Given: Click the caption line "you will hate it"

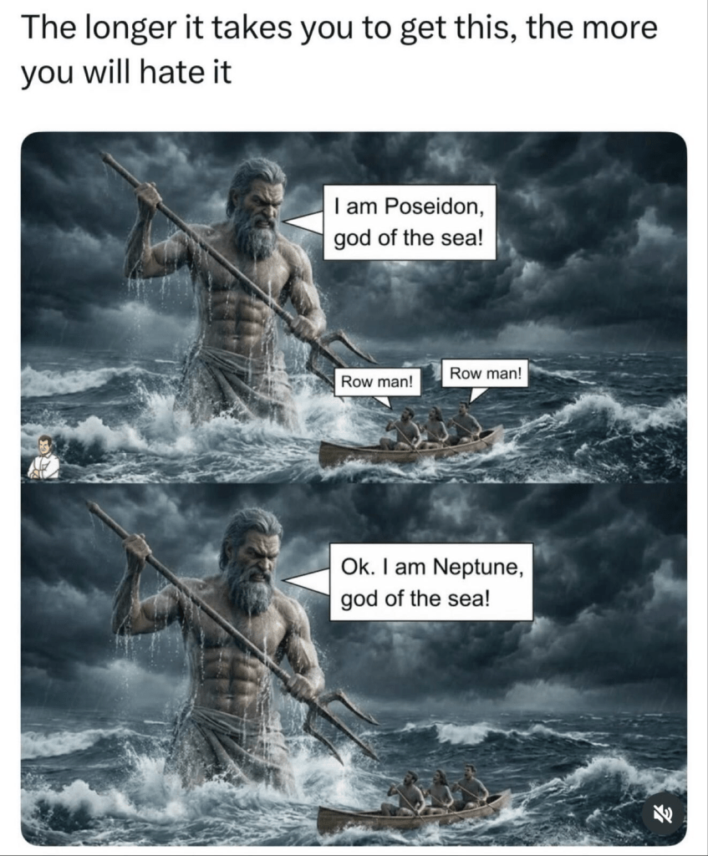Looking at the screenshot, I should 126,72.
